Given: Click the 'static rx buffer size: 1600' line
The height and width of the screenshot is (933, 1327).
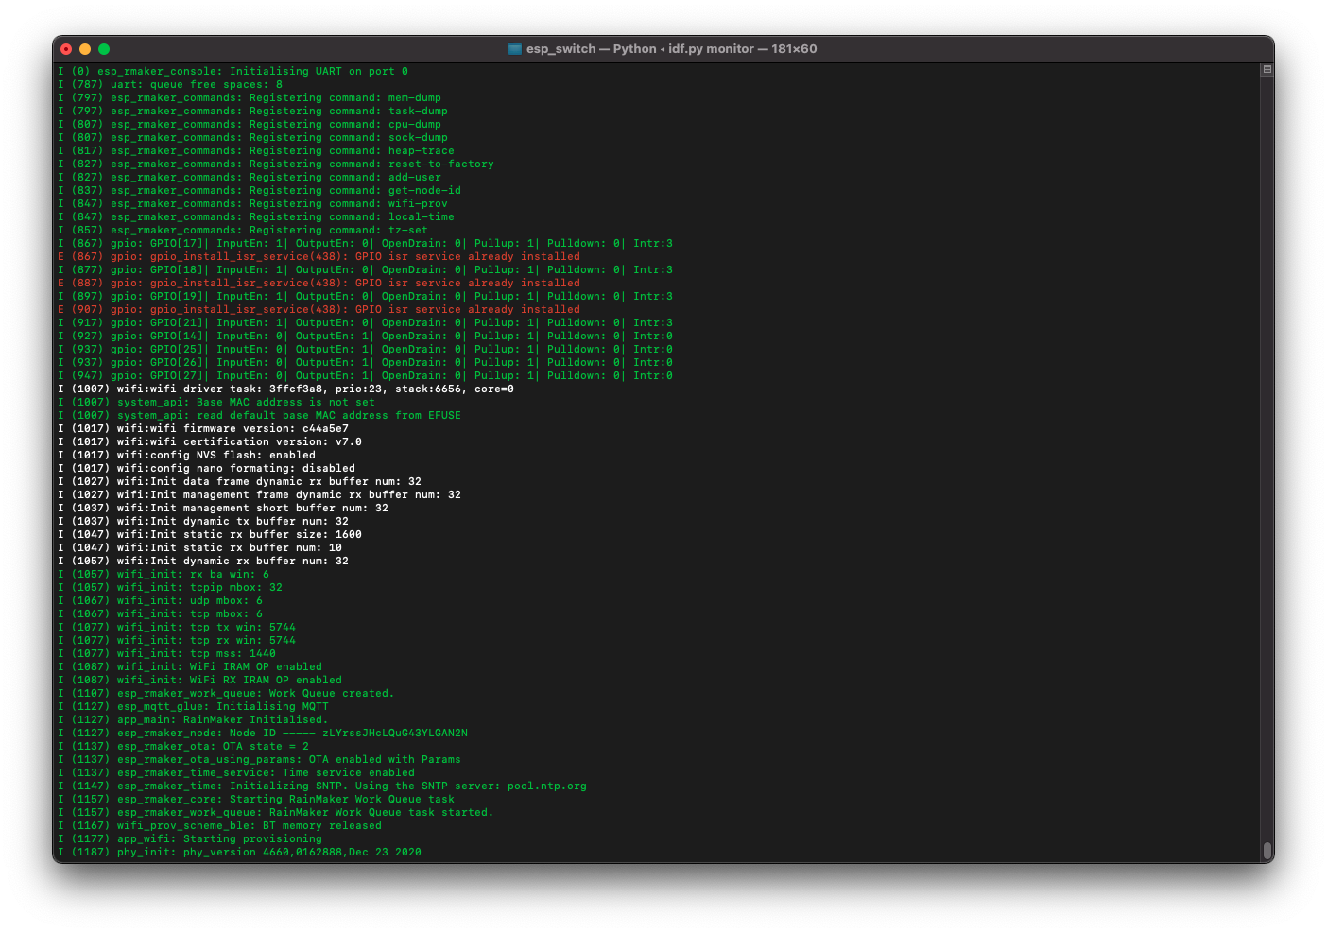Looking at the screenshot, I should [x=210, y=534].
